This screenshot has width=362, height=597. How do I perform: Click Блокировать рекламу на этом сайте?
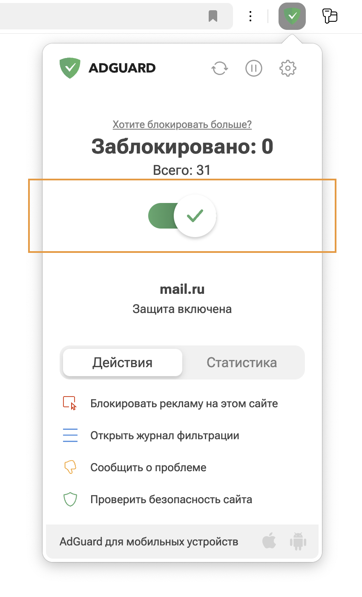(184, 403)
